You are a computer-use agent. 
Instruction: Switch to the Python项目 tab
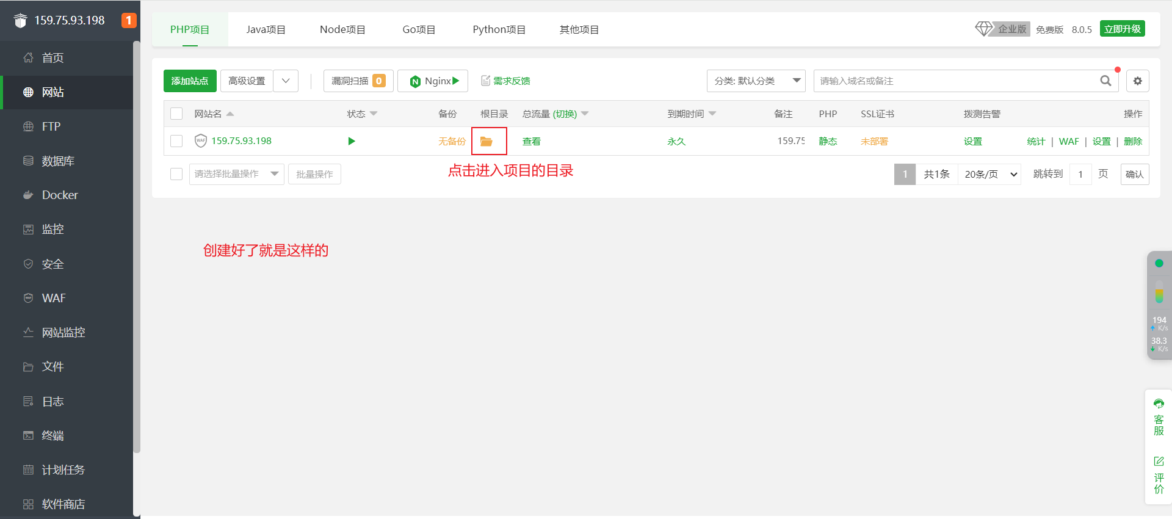point(499,29)
